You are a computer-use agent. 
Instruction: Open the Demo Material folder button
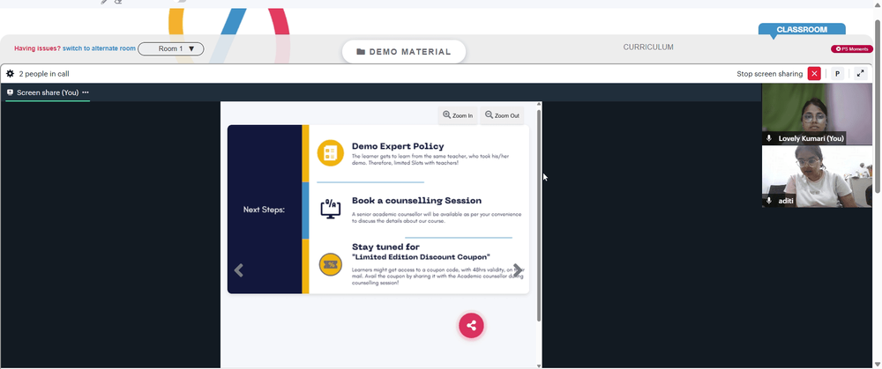404,52
